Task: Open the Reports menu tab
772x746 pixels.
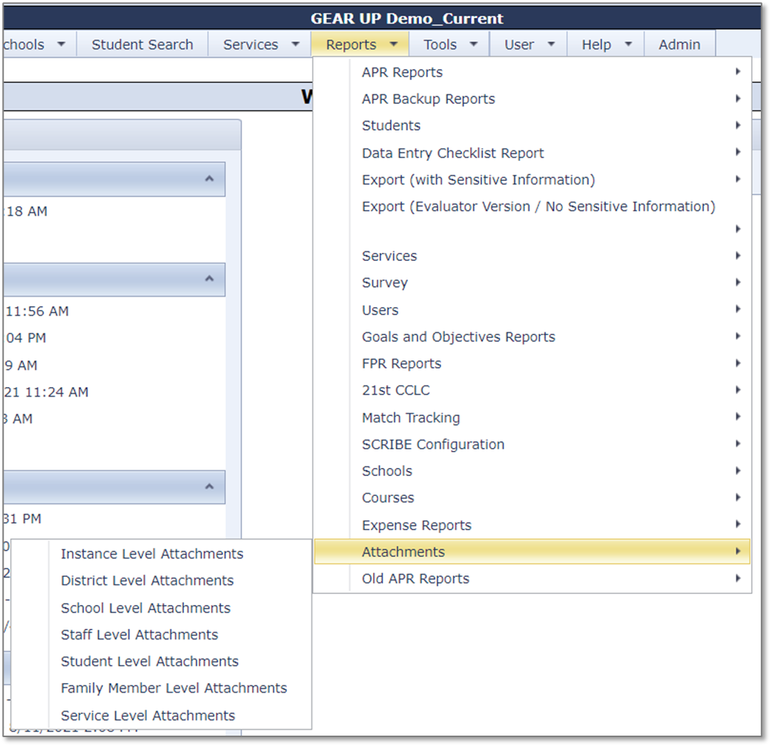Action: [x=360, y=44]
